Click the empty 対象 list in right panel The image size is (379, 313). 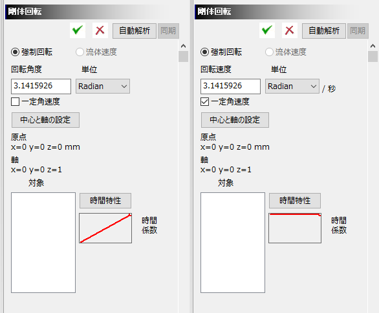[233, 243]
